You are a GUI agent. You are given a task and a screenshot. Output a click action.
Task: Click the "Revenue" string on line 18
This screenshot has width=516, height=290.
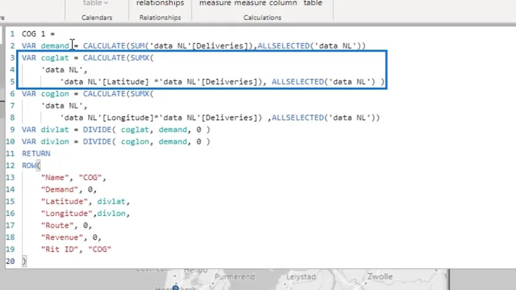coord(62,237)
